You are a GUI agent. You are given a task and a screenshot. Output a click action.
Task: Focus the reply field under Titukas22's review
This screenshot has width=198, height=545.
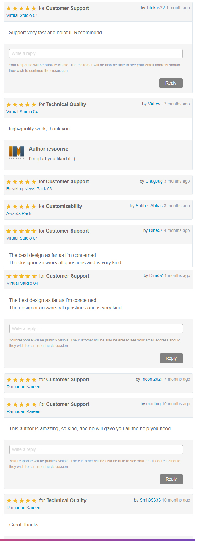[96, 54]
